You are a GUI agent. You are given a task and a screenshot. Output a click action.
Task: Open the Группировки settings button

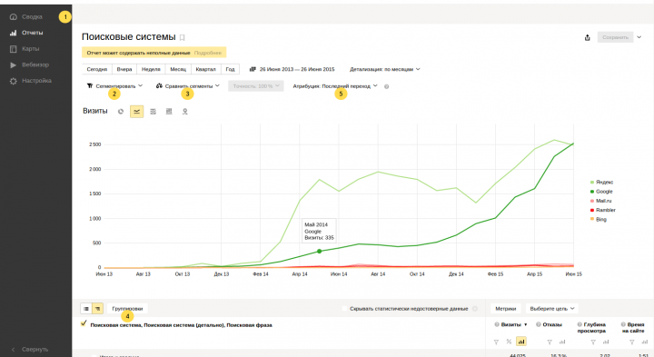tap(127, 309)
